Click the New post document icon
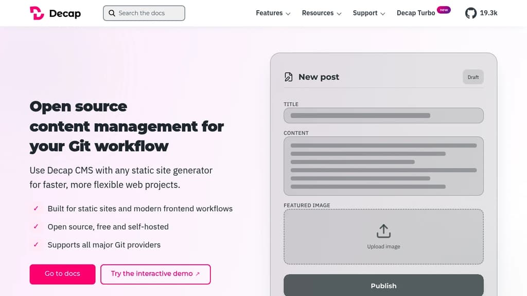Screen dimensions: 527x296 288,77
